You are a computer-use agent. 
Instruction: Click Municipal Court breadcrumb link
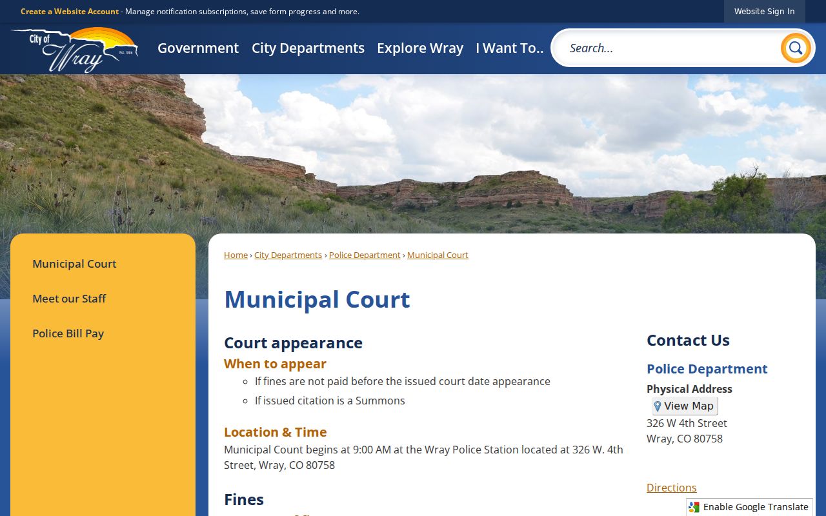pyautogui.click(x=438, y=255)
